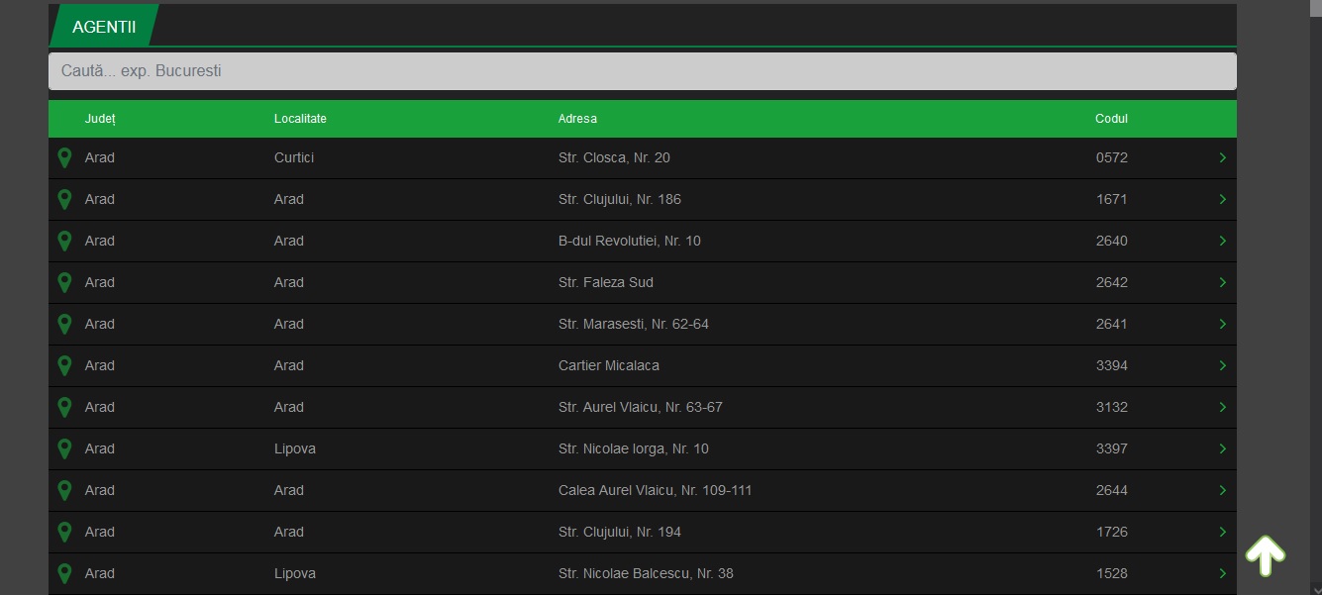
Task: Click 'Str. Clujului, Nr. 194' address
Action: click(620, 532)
